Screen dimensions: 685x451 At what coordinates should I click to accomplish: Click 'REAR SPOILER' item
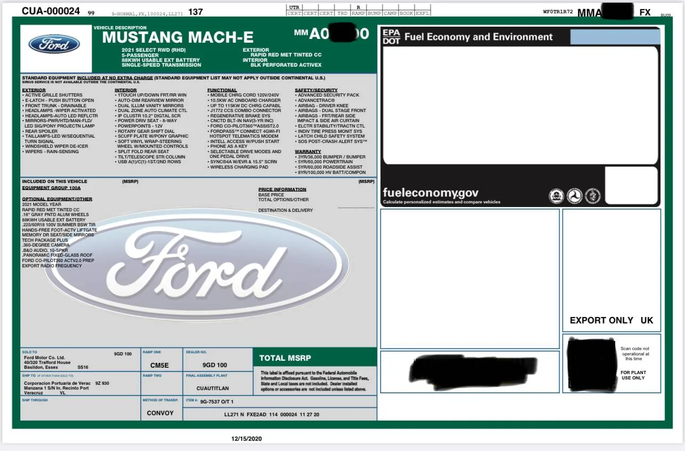[x=41, y=131]
